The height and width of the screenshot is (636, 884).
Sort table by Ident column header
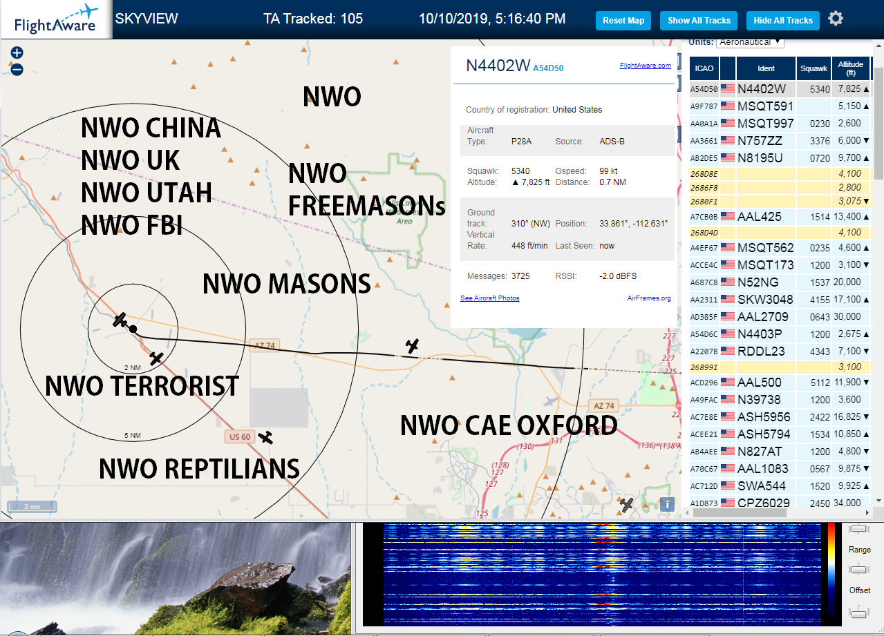(x=766, y=68)
